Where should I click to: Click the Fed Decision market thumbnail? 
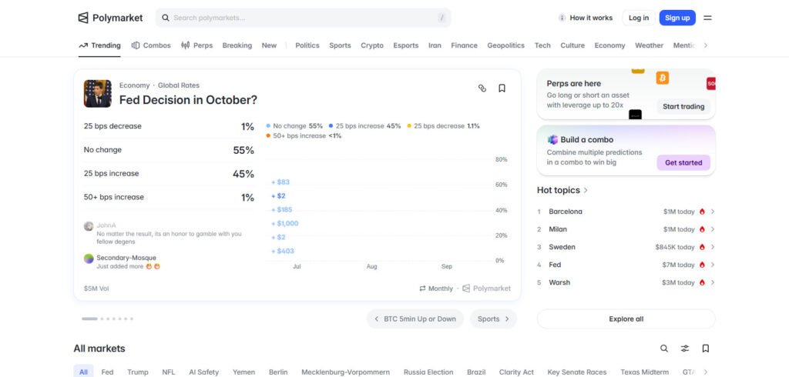[x=98, y=94]
